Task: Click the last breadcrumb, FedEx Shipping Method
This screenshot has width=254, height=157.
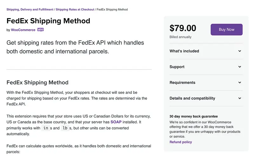Action: (x=112, y=10)
